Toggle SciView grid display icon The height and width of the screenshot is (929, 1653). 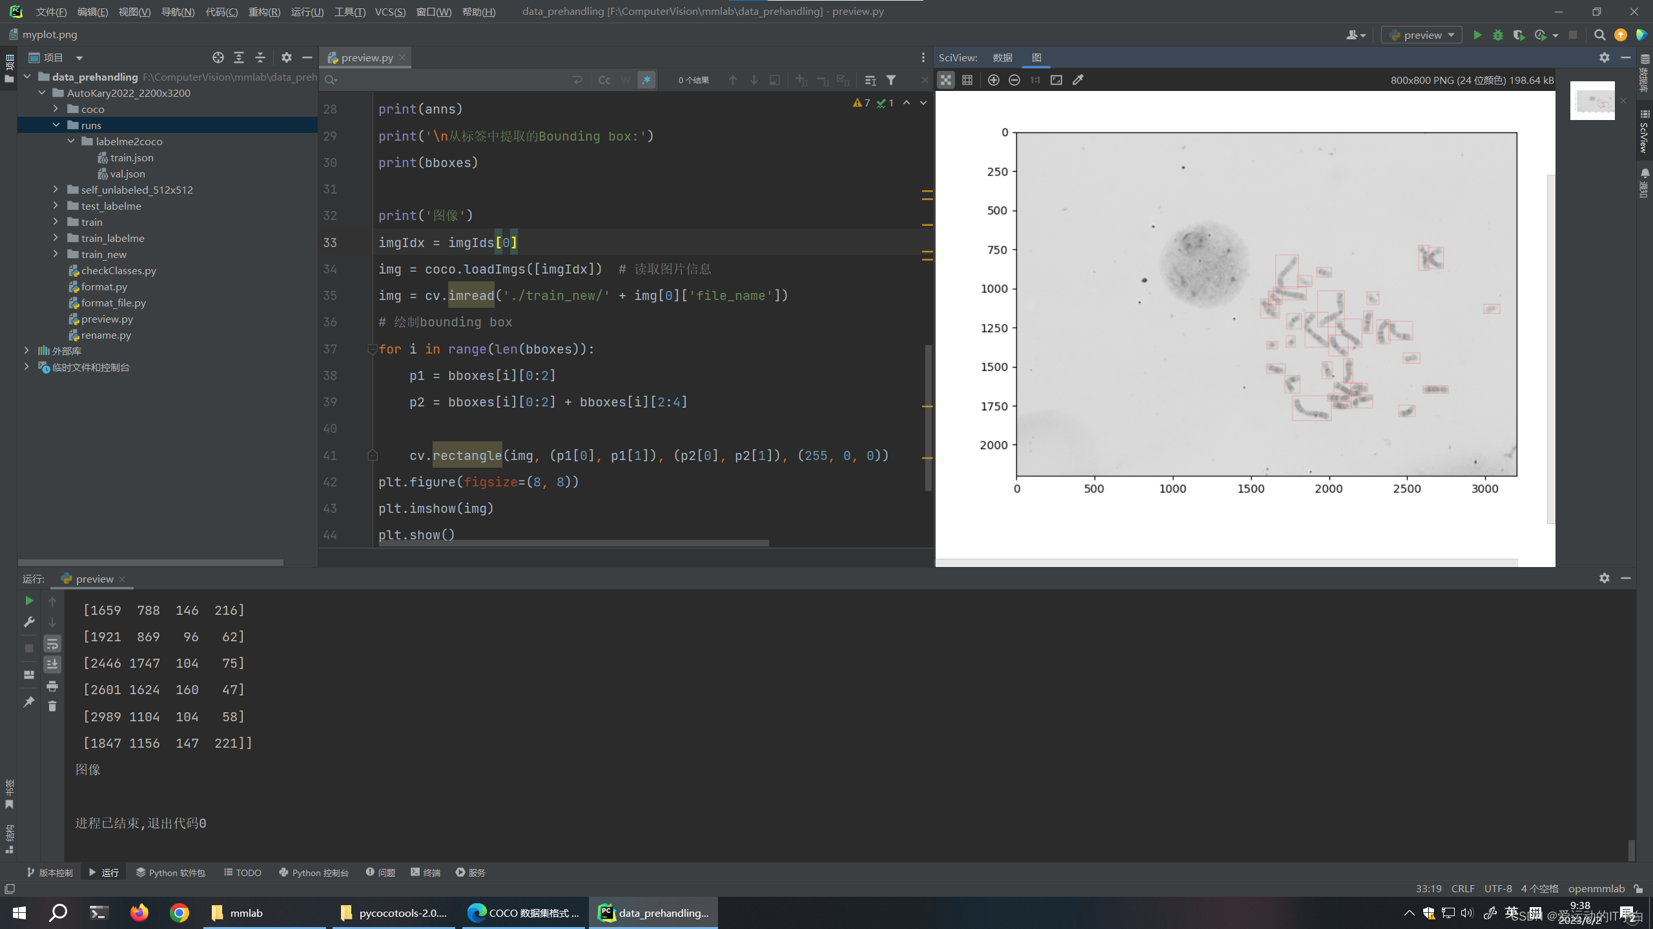967,80
